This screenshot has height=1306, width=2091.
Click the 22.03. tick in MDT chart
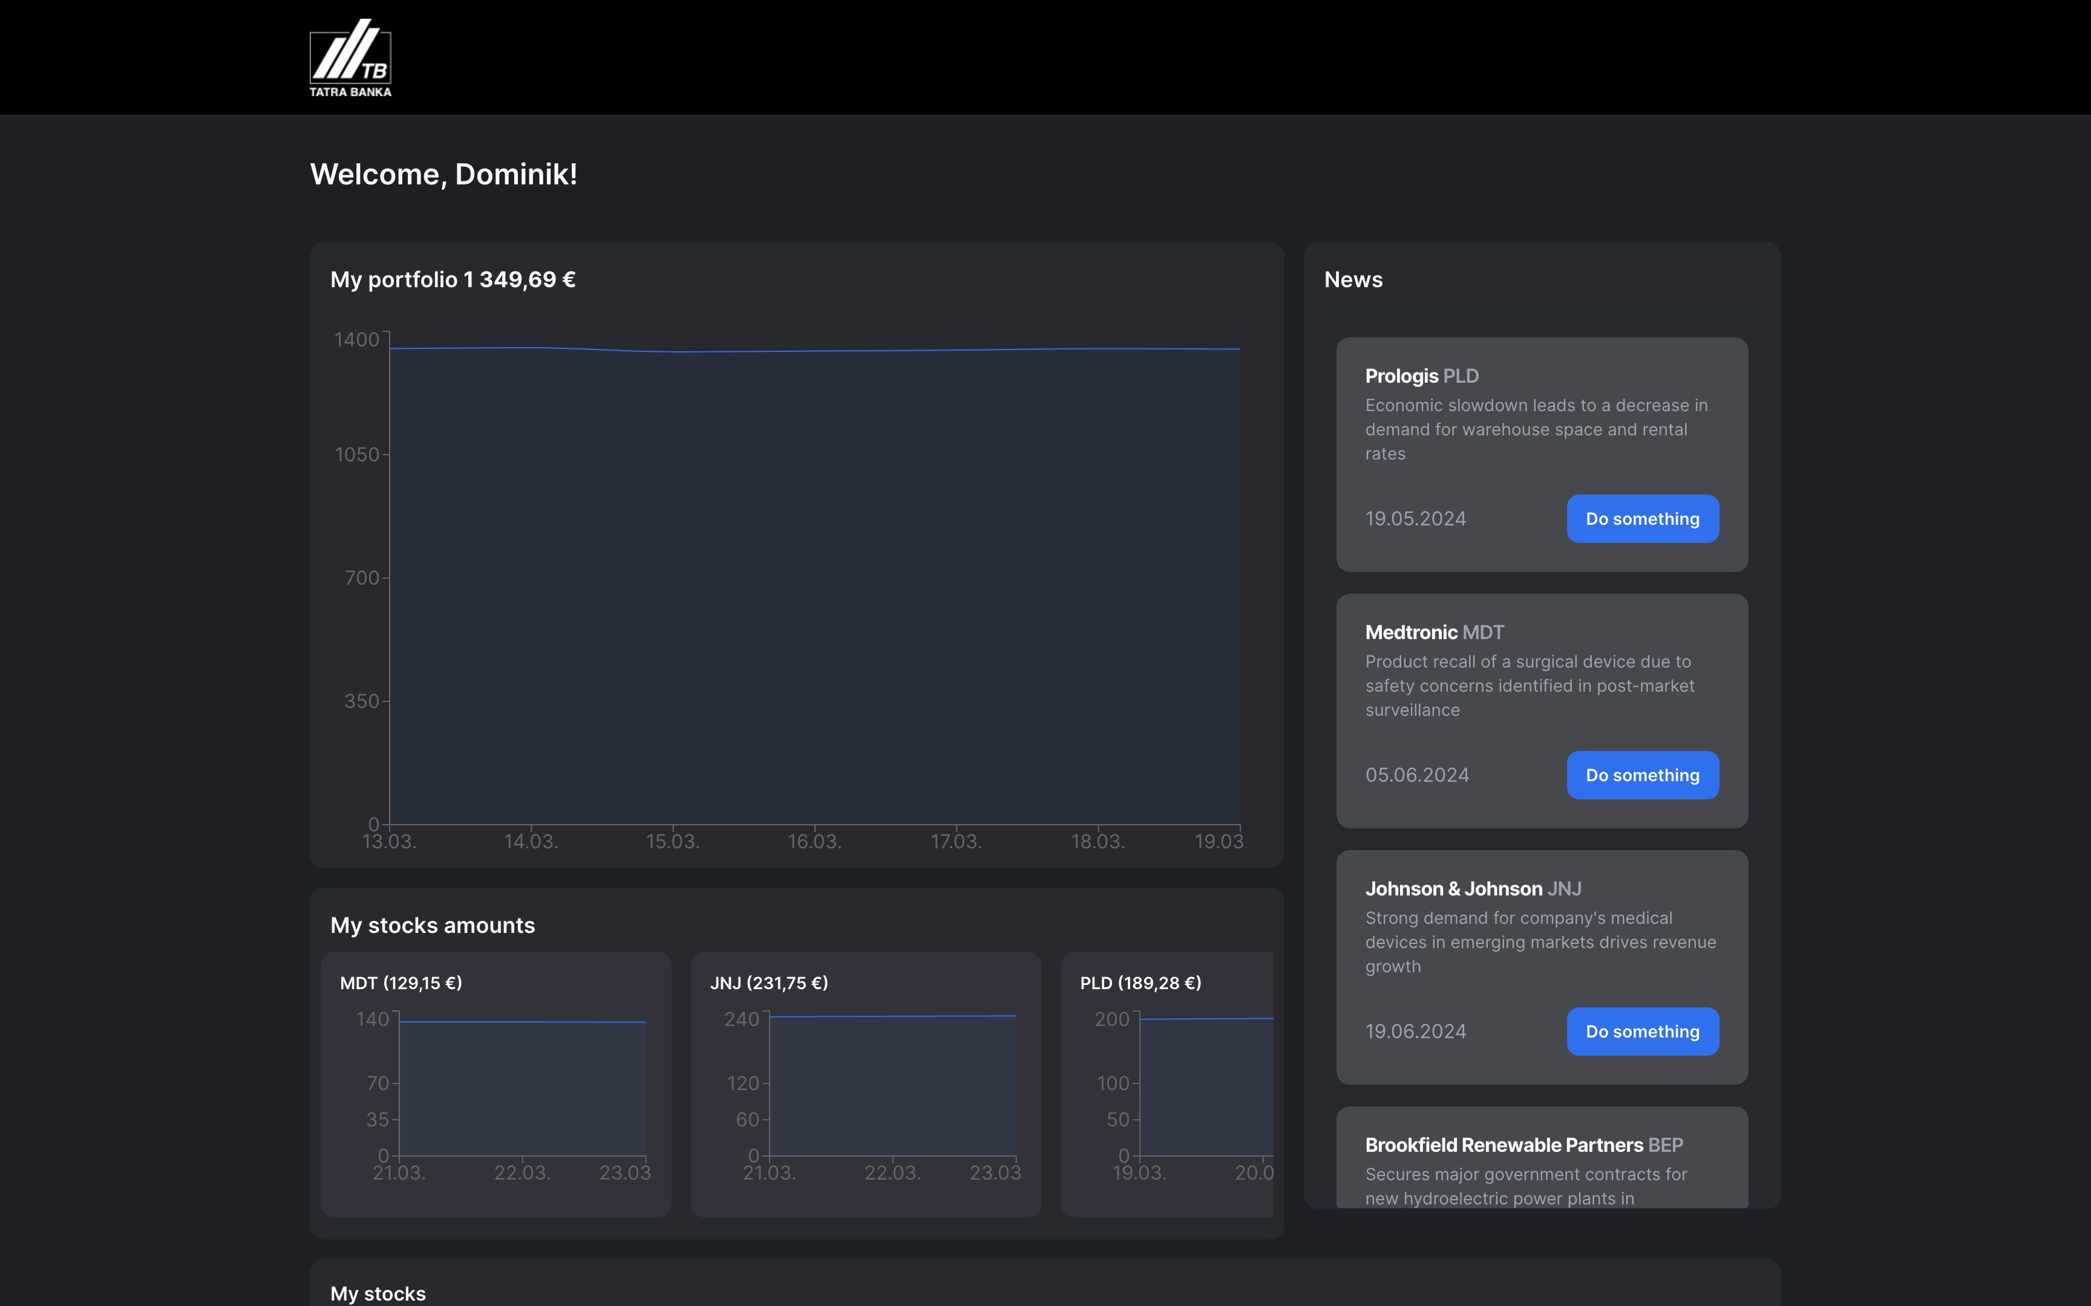click(522, 1172)
